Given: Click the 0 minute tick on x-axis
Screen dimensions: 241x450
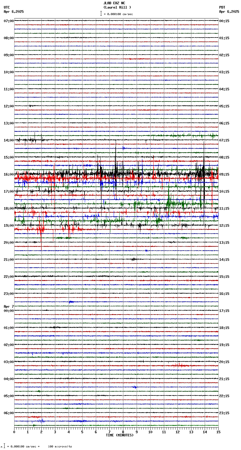Looking at the screenshot, I should click(14, 432).
